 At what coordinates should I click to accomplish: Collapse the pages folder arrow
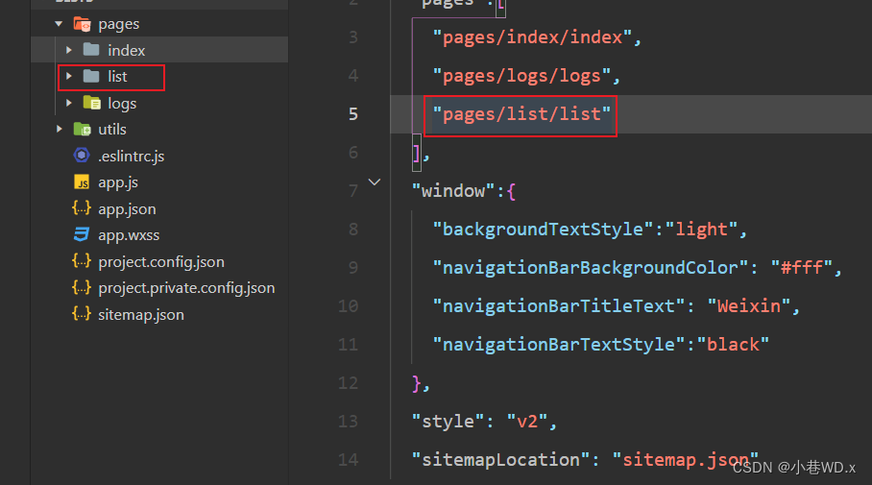(59, 24)
